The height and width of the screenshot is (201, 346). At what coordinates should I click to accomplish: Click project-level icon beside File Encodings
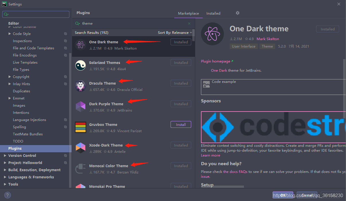[65, 55]
